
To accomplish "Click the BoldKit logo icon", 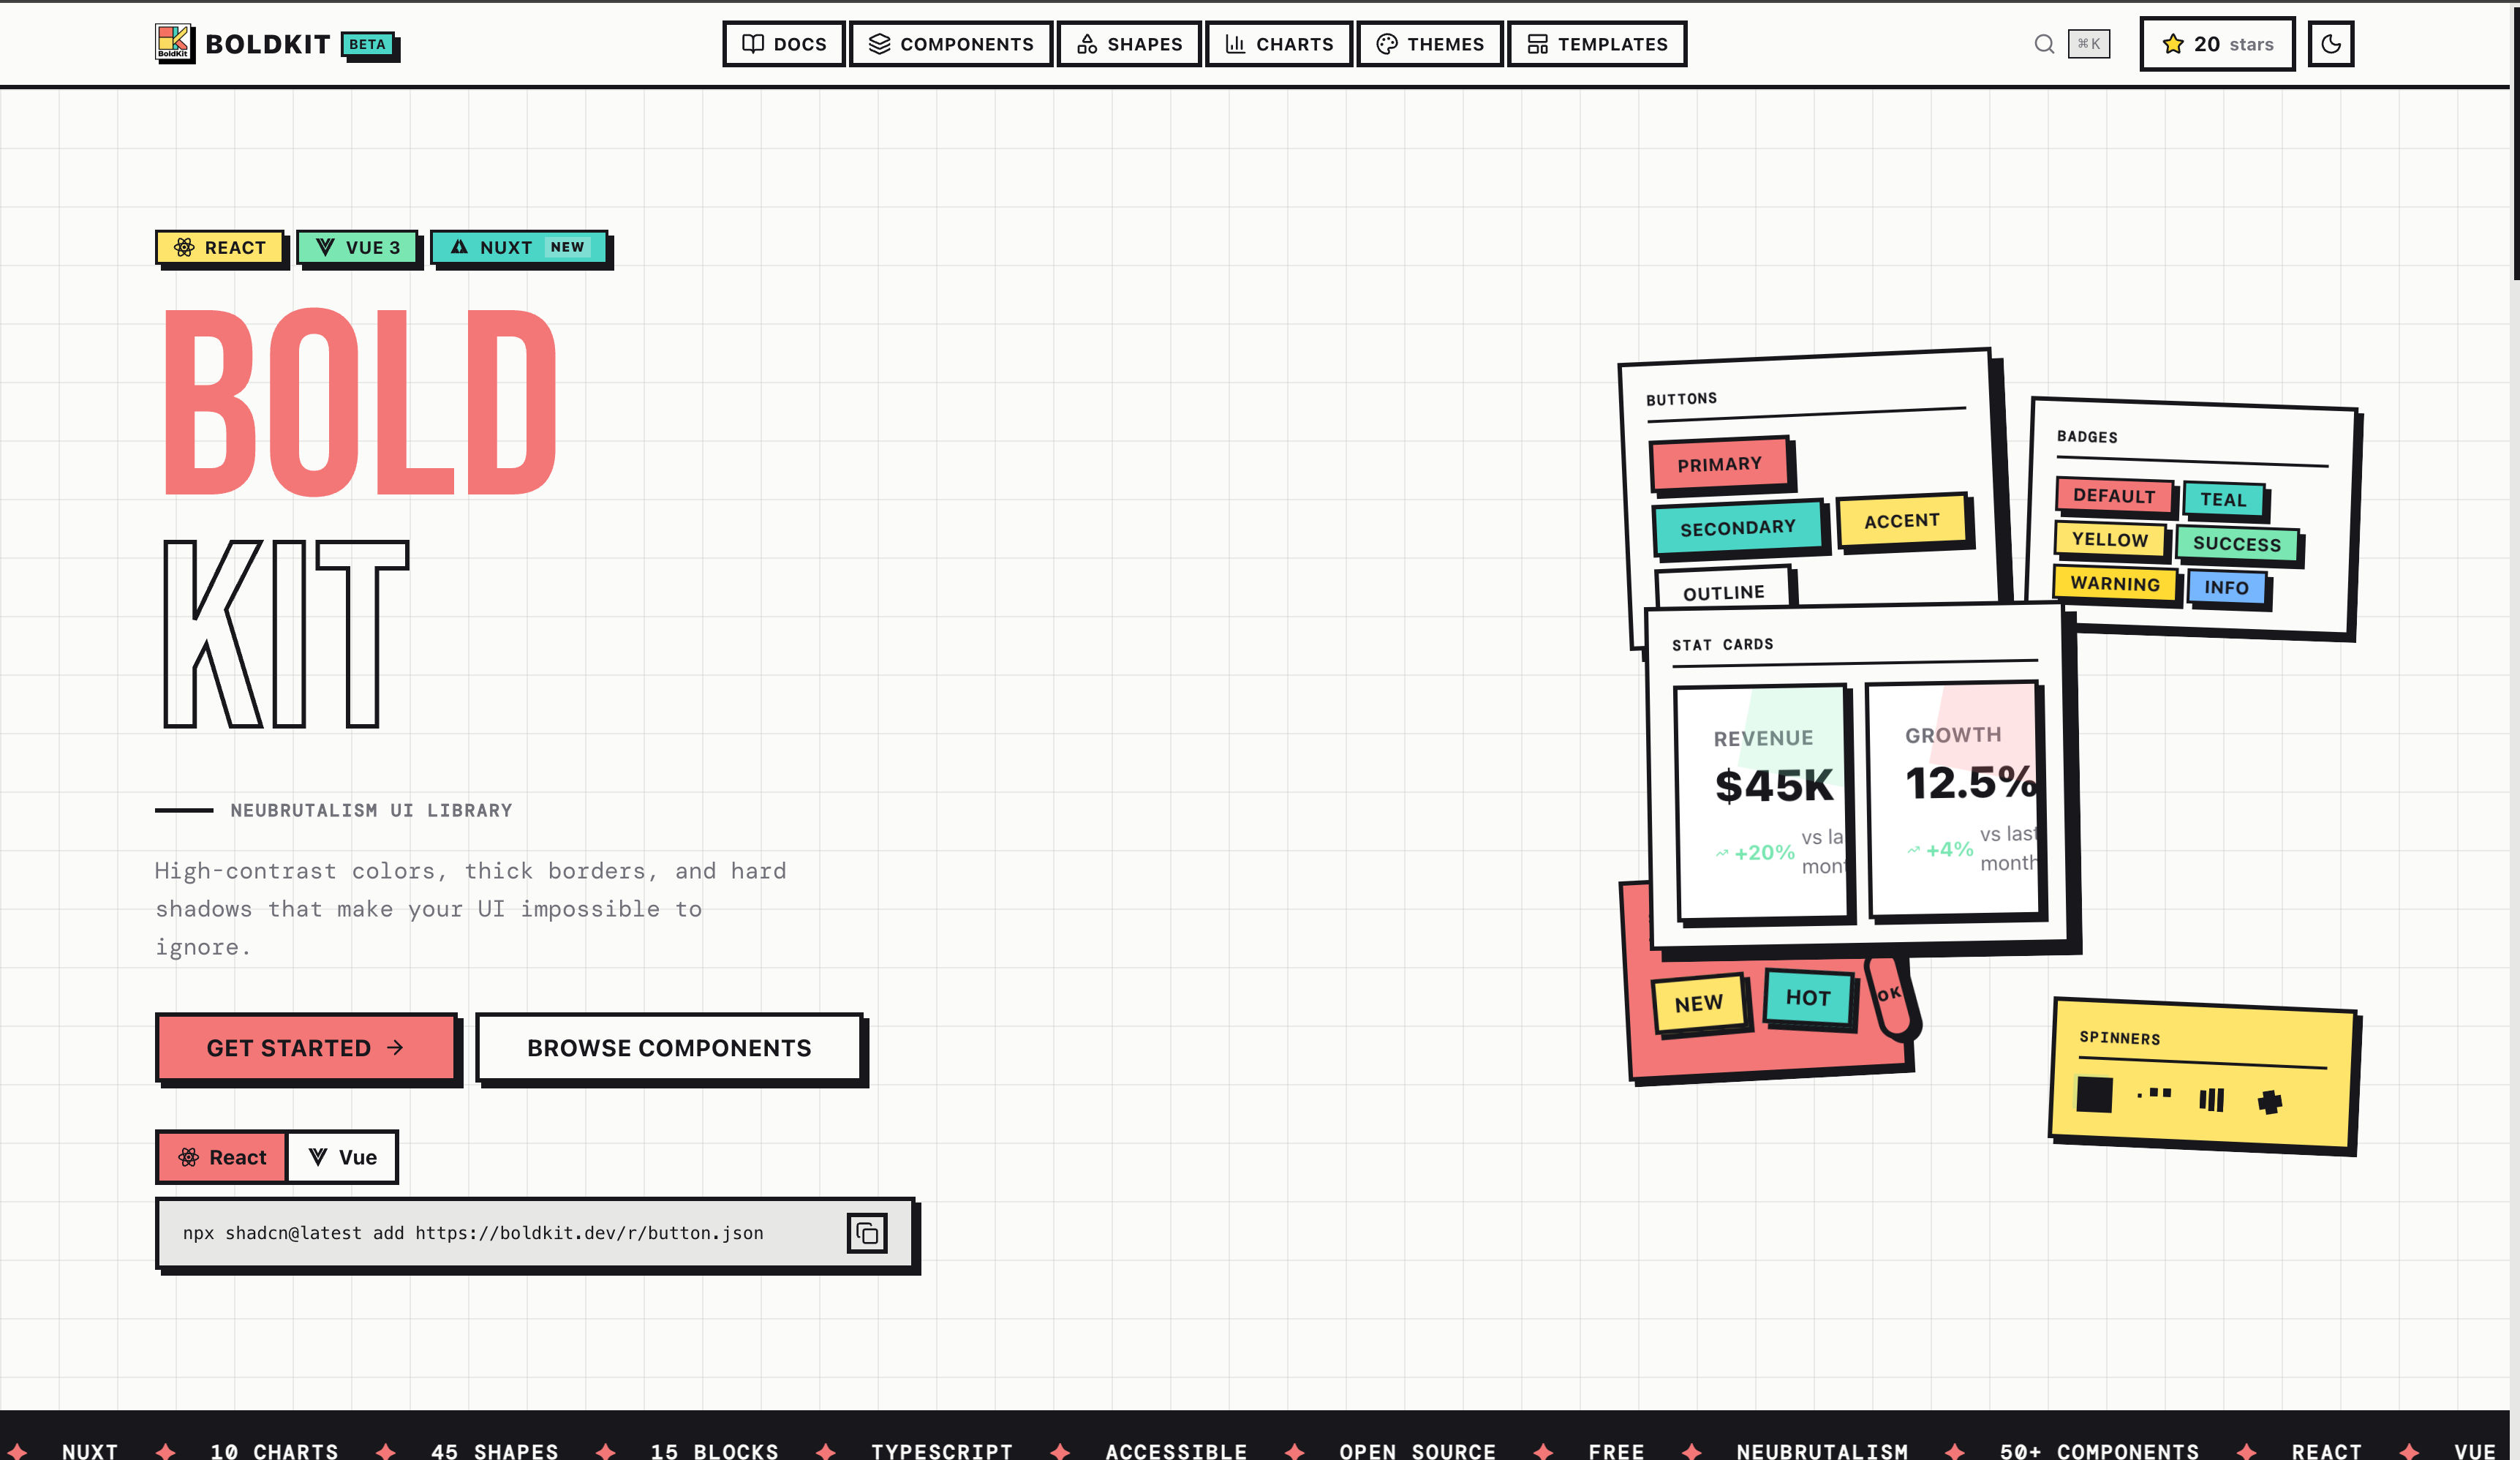I will point(173,42).
